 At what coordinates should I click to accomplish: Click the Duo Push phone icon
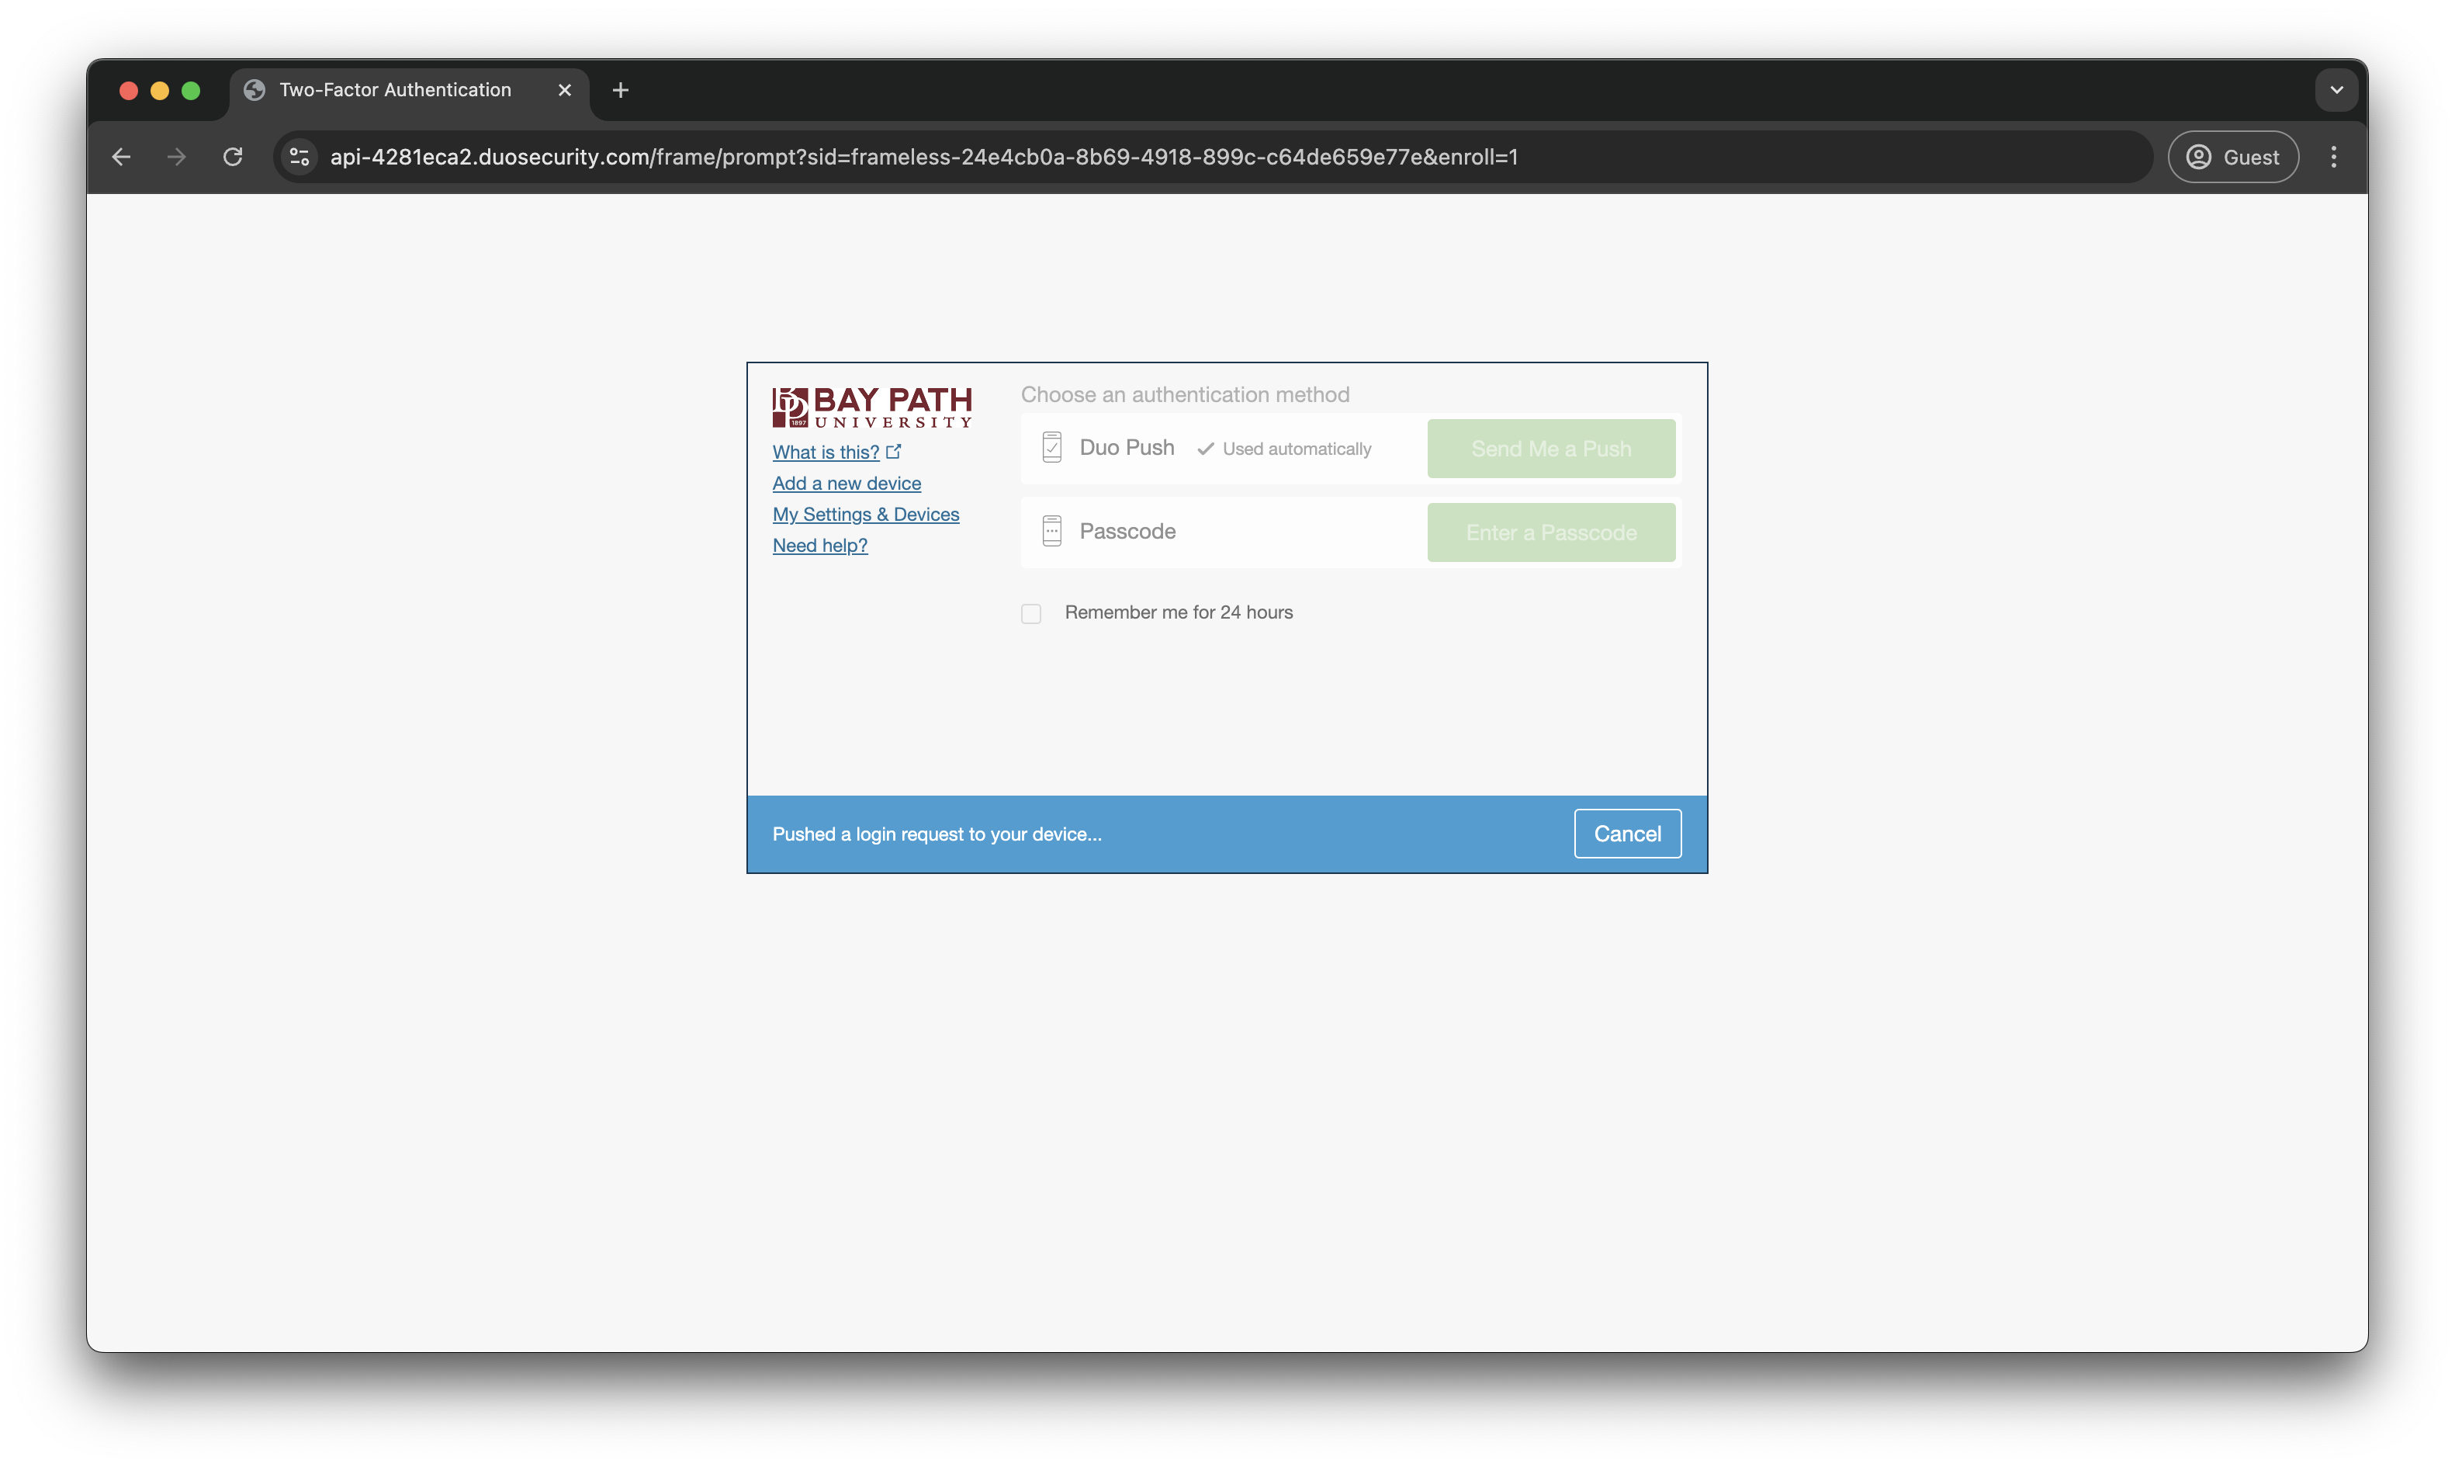click(1051, 448)
